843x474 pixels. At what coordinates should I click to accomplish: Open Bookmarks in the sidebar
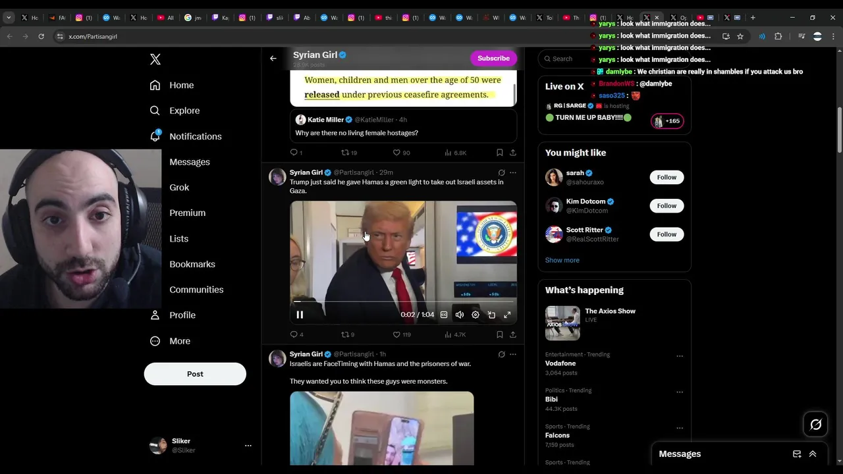[x=192, y=264]
